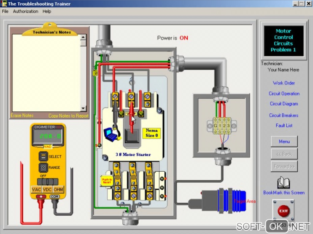
Task: Click inside the Technician's Notes text area
Action: [x=46, y=73]
